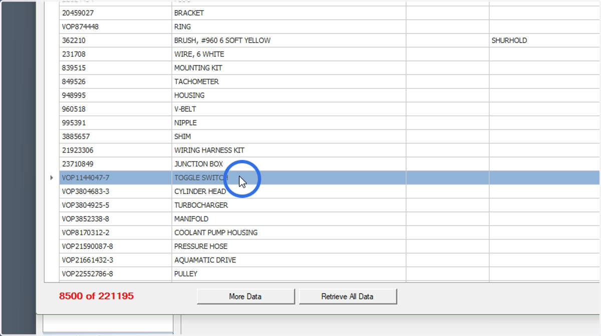Select the BRACKET description cell
The width and height of the screenshot is (601, 336).
288,13
